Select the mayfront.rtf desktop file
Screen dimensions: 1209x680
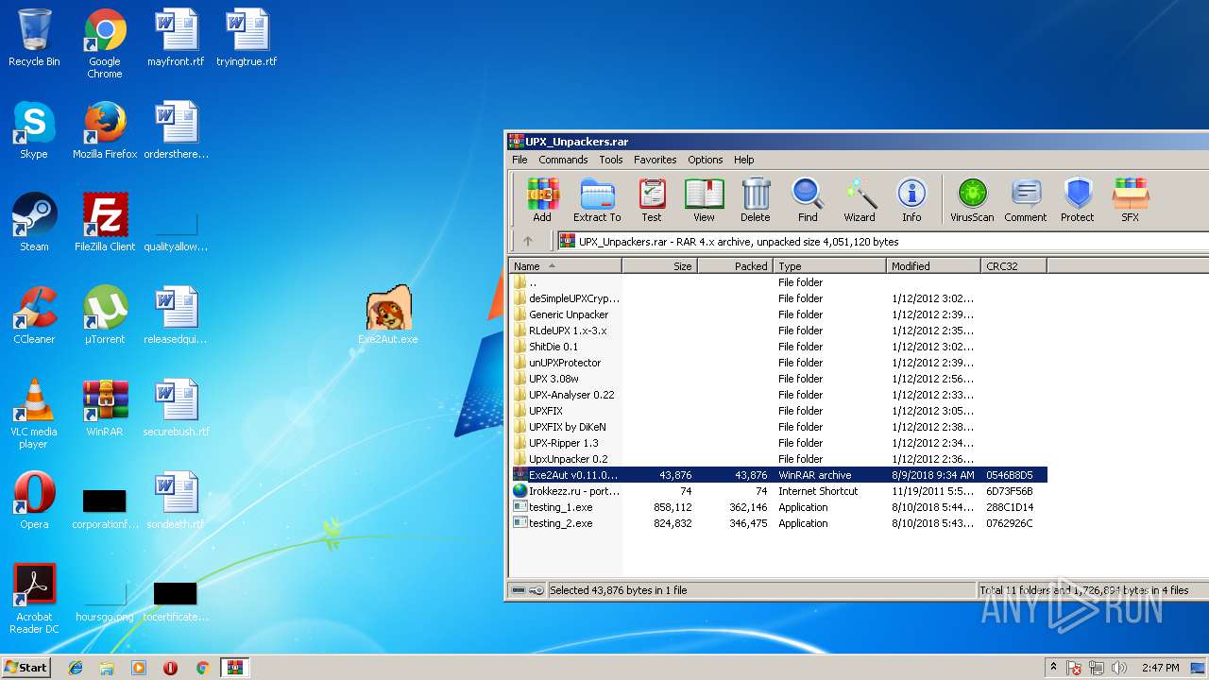tap(176, 38)
